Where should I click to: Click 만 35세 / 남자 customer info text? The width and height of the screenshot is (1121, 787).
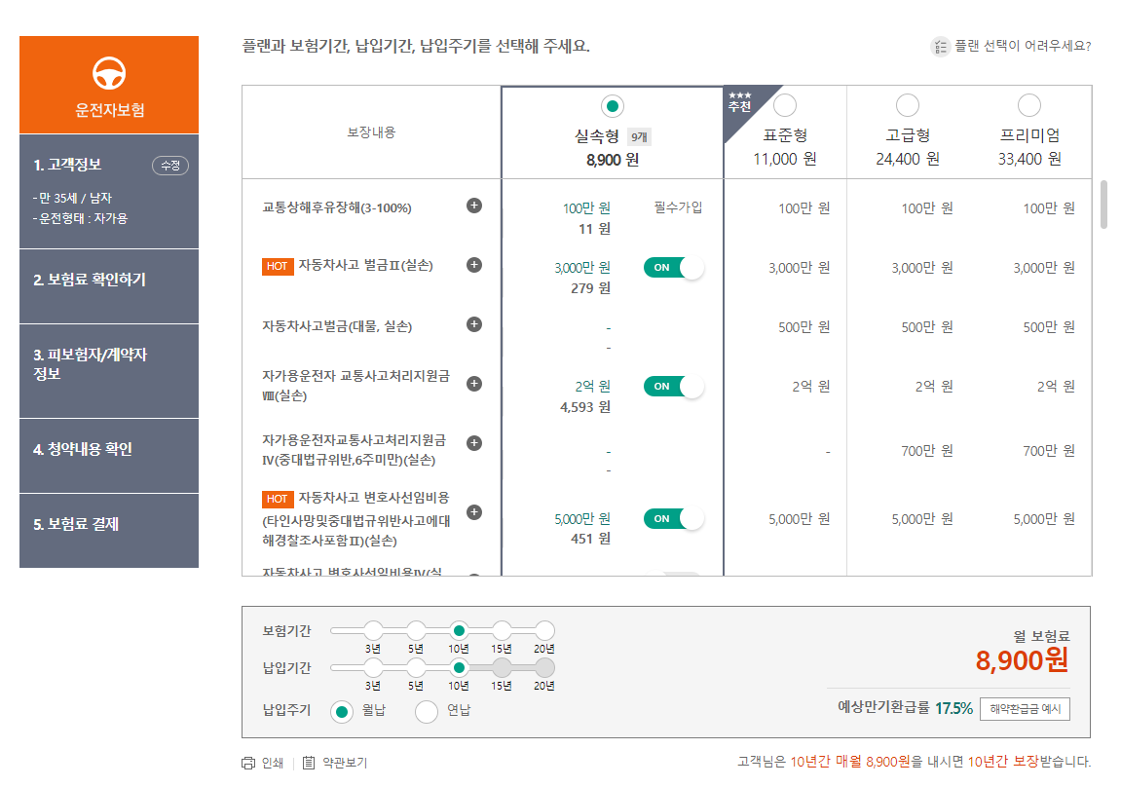point(72,198)
